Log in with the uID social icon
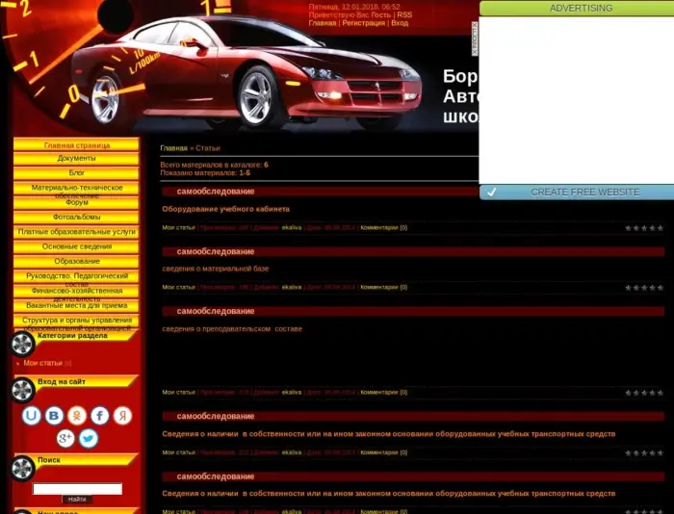This screenshot has width=674, height=514. 32,416
